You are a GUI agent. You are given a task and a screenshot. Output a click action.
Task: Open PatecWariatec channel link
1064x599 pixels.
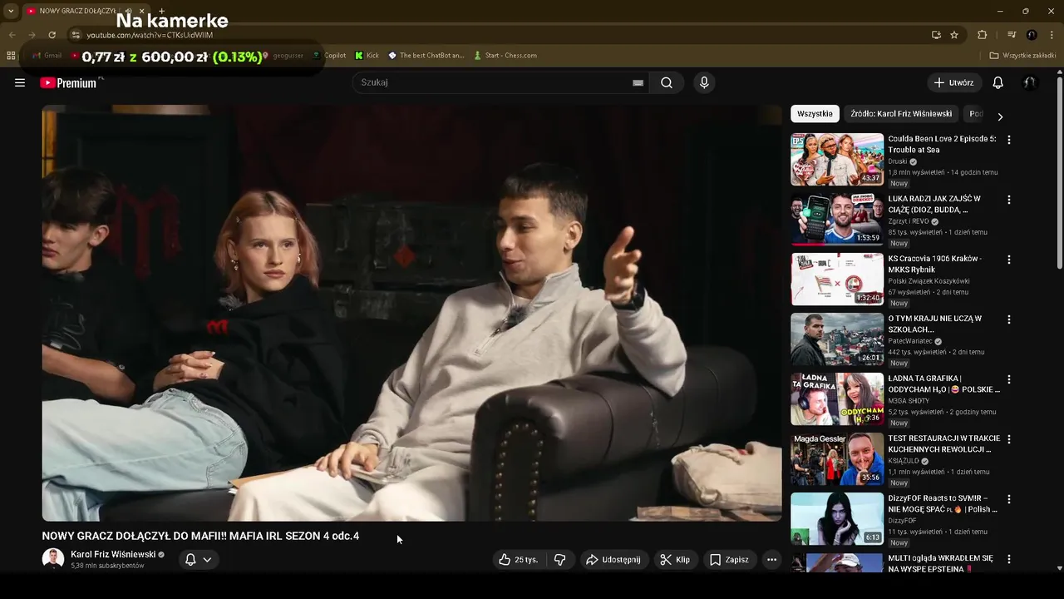pos(910,341)
